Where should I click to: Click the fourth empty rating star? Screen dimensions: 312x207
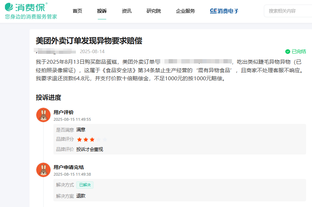coord(98,140)
